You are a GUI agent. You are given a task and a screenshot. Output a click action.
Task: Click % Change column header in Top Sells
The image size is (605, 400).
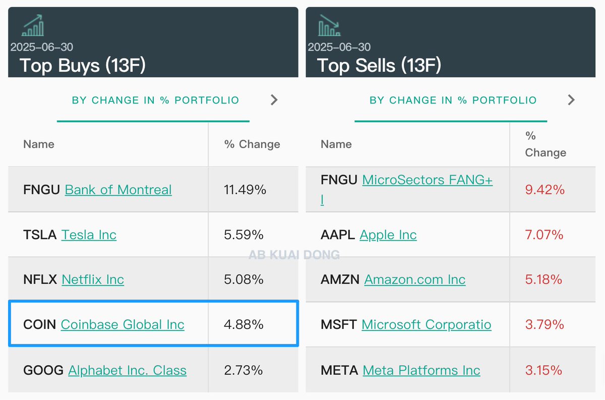point(546,144)
